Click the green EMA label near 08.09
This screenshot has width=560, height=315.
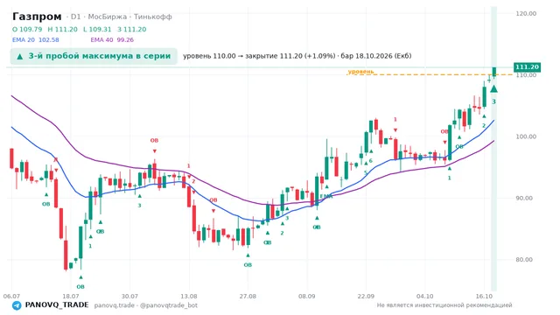pyautogui.click(x=326, y=197)
